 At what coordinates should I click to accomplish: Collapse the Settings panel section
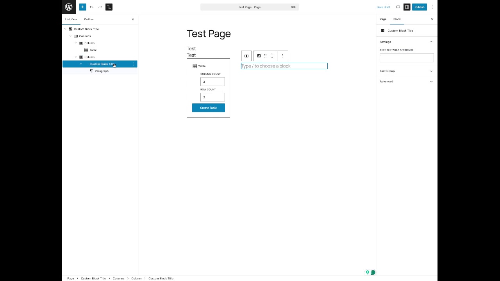click(407, 42)
